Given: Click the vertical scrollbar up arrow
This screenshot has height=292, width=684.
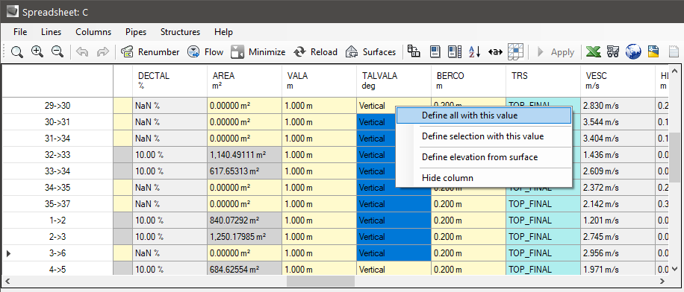Looking at the screenshot, I should [674, 71].
